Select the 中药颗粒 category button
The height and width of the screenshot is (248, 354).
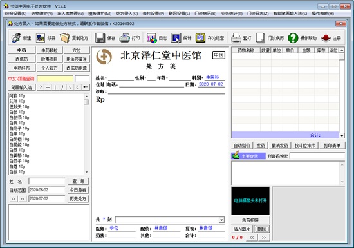click(49, 50)
